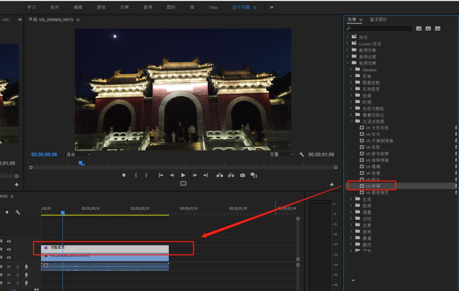The image size is (459, 291).
Task: Enable microphone record on third audio track
Action: click(26, 283)
